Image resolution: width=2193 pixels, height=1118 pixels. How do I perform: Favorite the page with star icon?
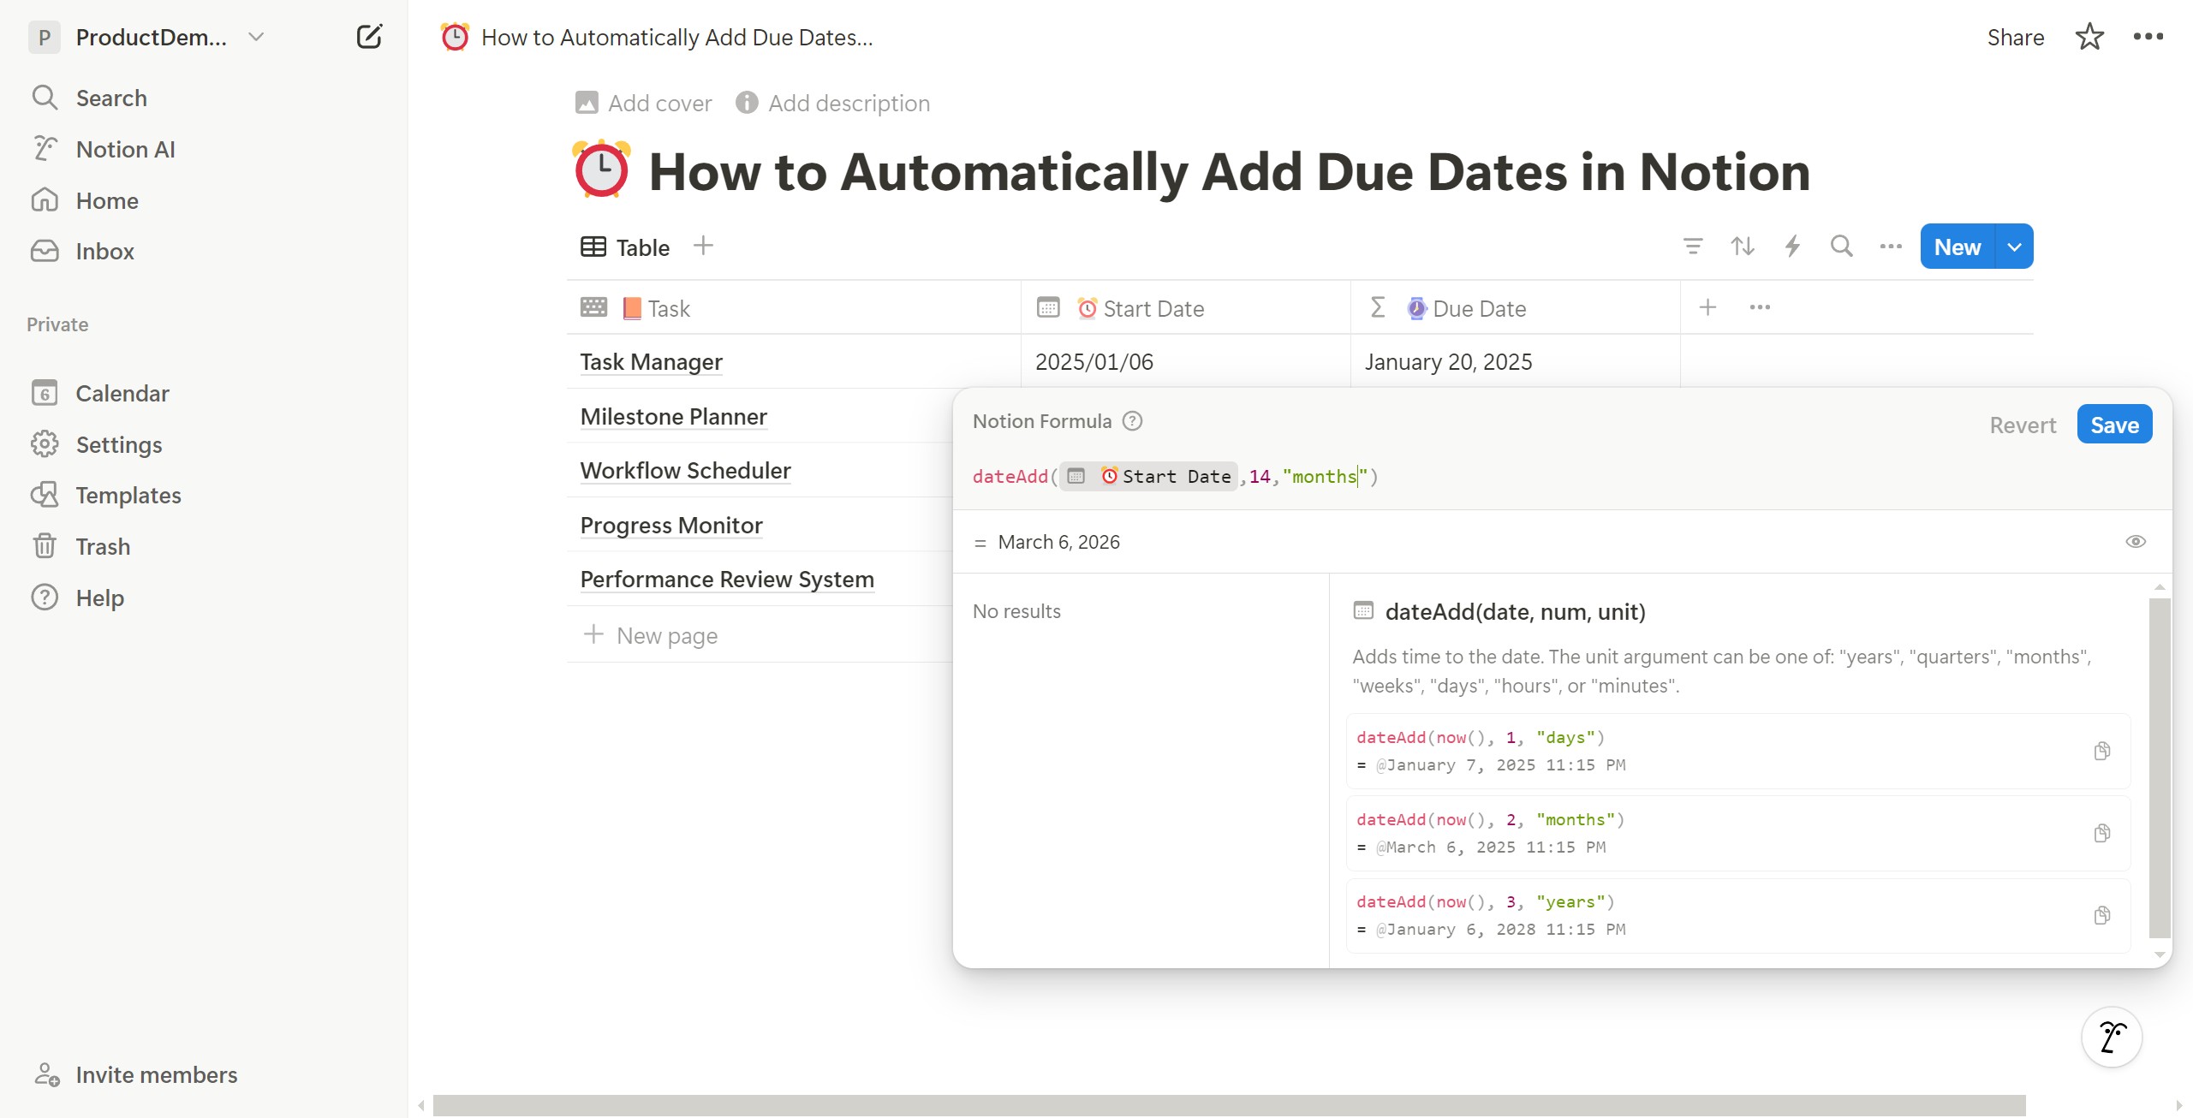point(2089,37)
